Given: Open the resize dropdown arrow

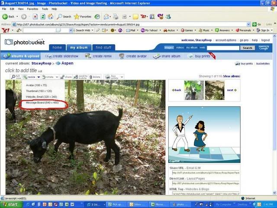Looking at the screenshot, I should pos(39,77).
